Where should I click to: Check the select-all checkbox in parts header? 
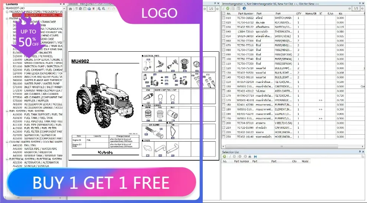point(224,14)
